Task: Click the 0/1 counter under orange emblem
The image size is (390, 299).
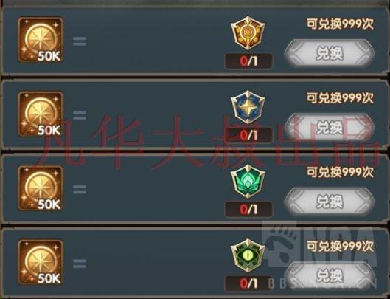Action: 248,61
